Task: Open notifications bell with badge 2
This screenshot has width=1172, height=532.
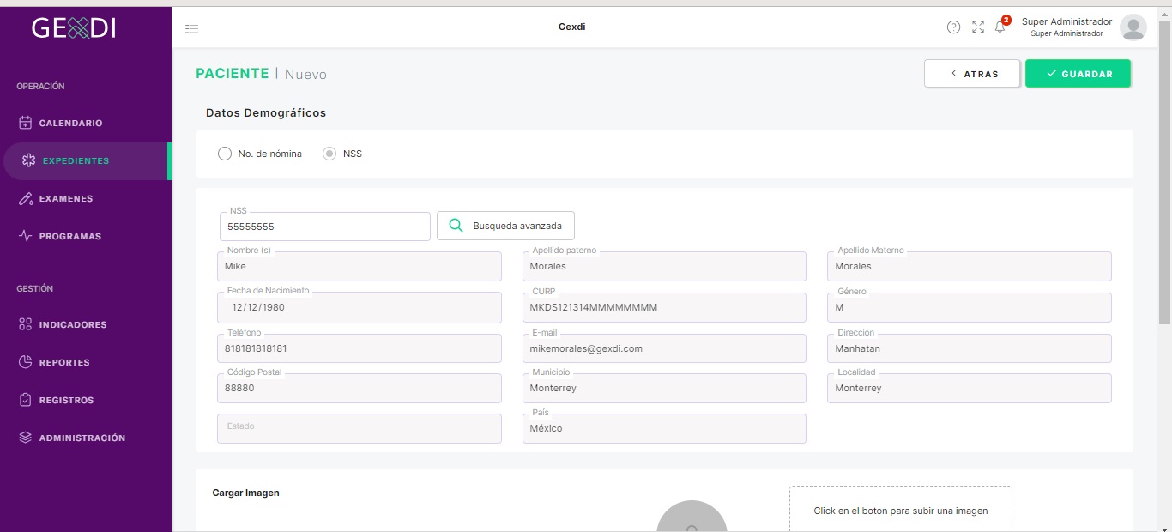Action: 1000,27
